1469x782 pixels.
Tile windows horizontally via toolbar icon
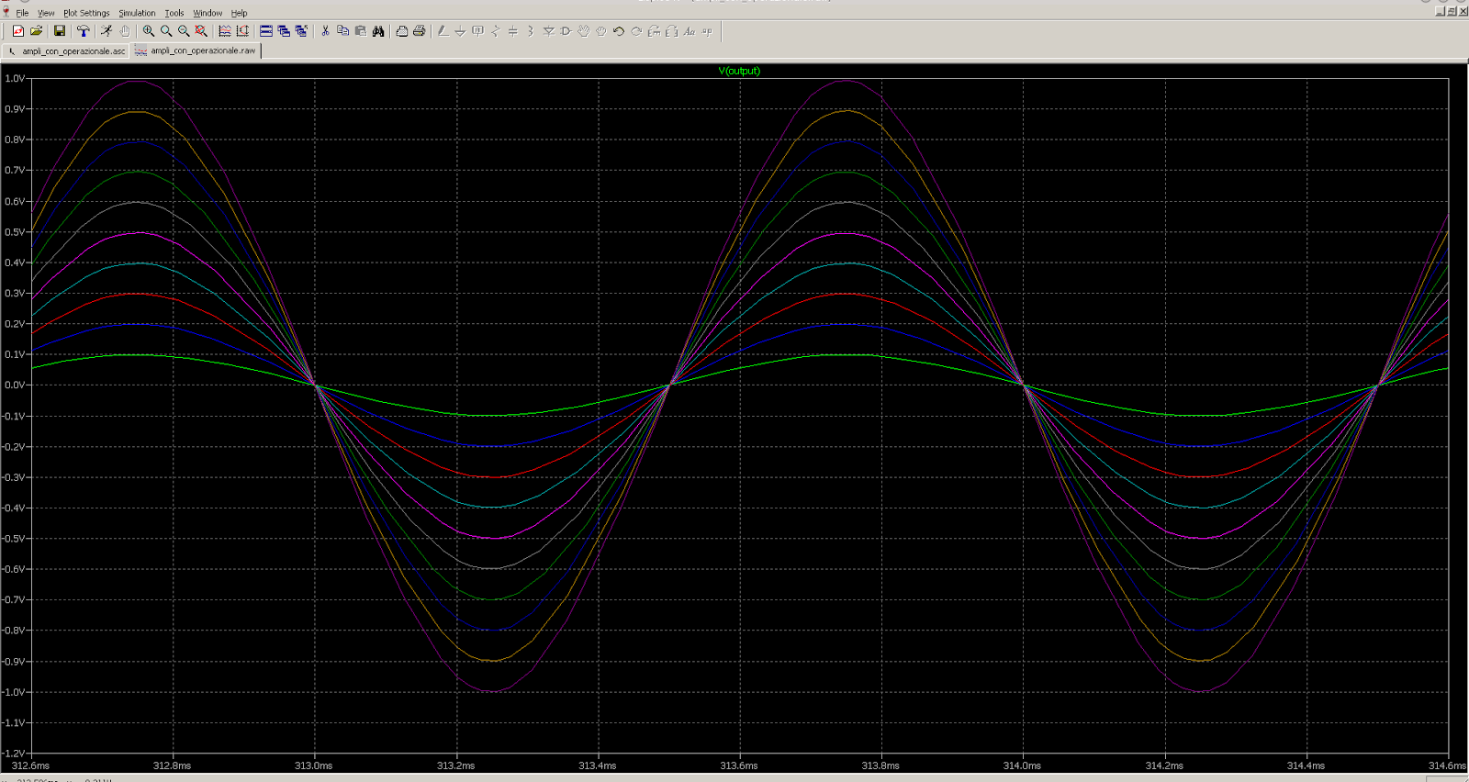(x=266, y=31)
